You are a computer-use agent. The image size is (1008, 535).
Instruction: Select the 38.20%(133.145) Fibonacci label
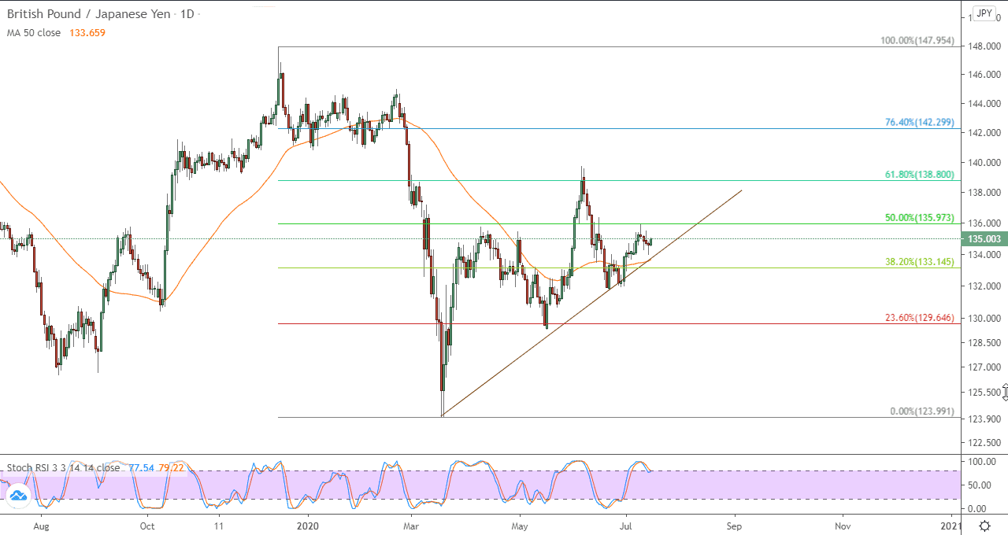(x=919, y=262)
